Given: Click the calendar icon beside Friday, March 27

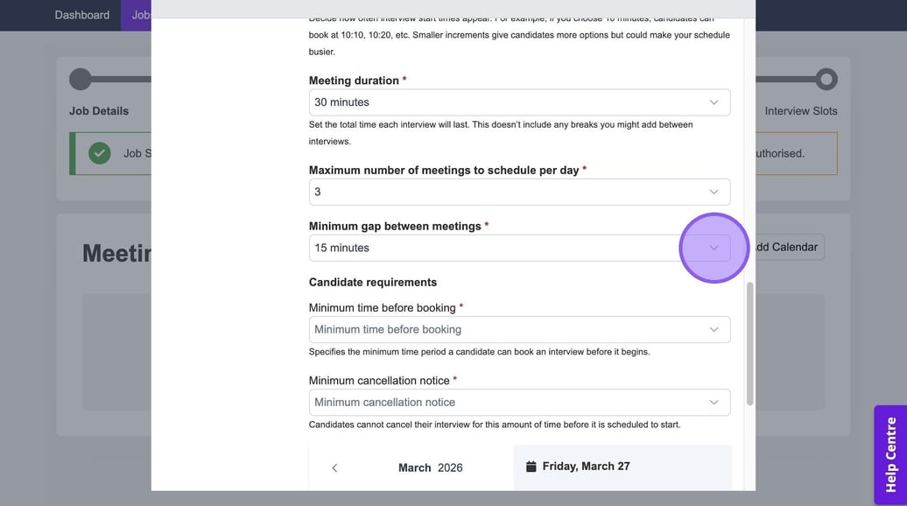Looking at the screenshot, I should coord(531,467).
